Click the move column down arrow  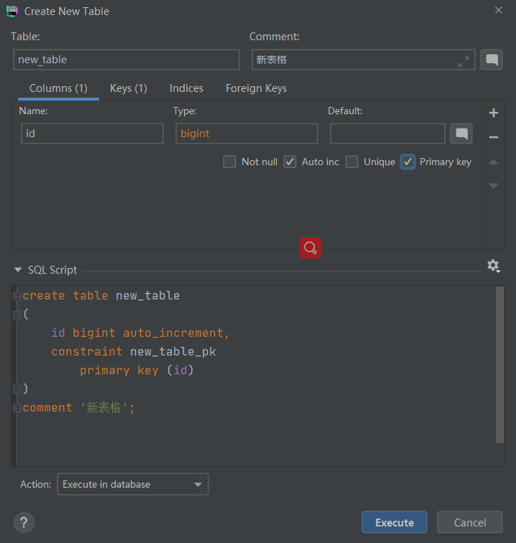click(493, 186)
